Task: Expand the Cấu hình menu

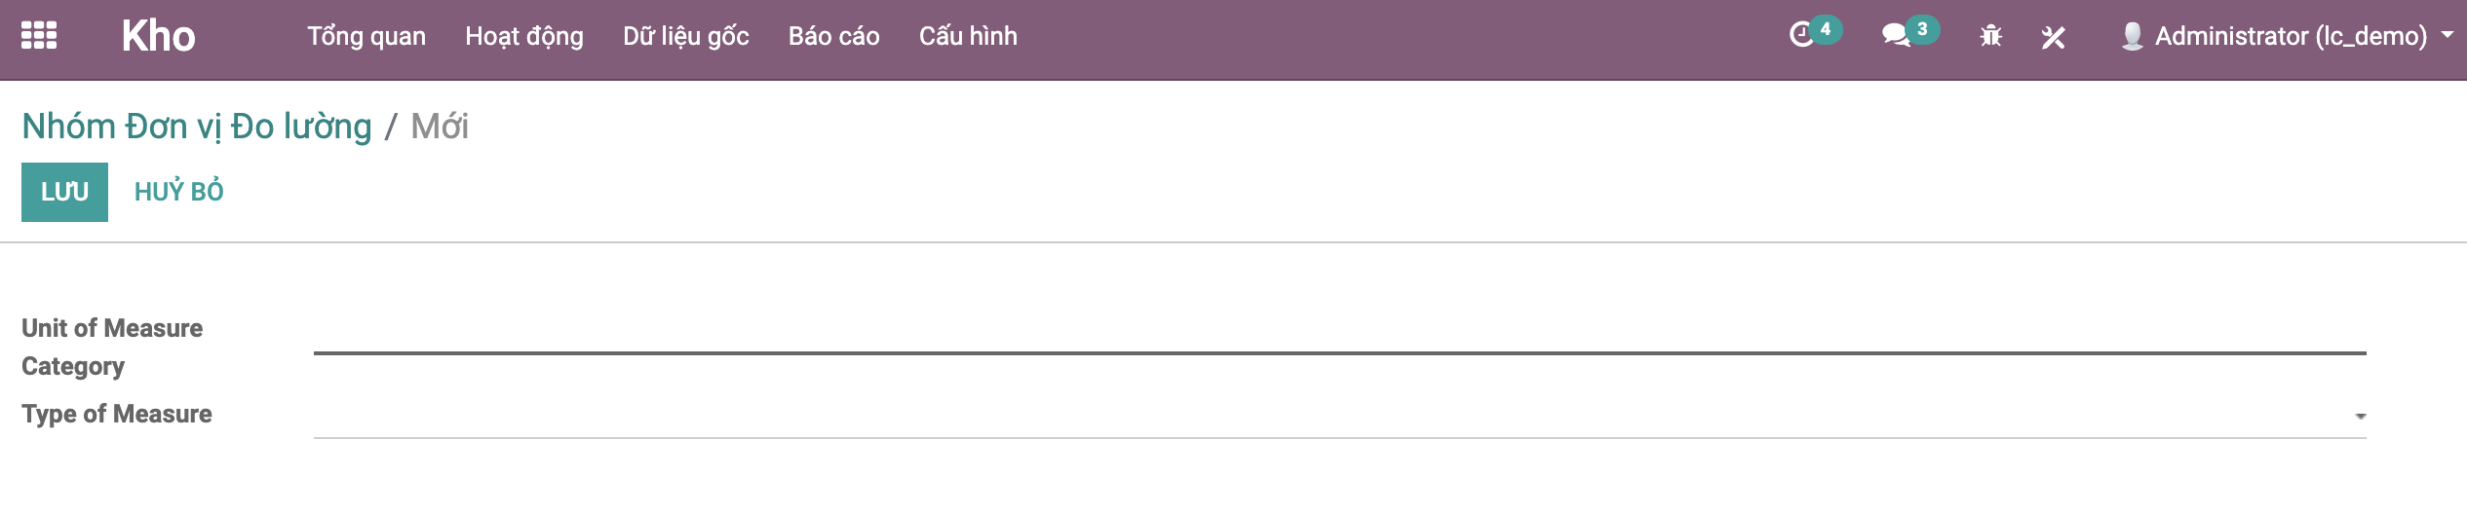Action: pyautogui.click(x=968, y=36)
